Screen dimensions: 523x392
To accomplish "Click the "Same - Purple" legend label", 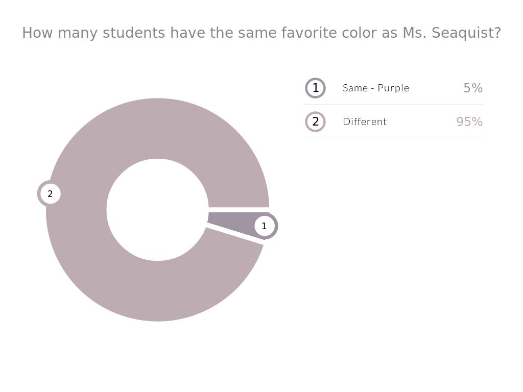I will coord(376,88).
